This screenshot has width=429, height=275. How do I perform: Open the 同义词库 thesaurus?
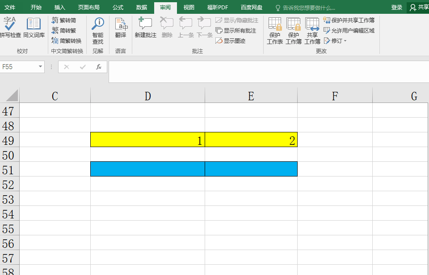coord(34,27)
